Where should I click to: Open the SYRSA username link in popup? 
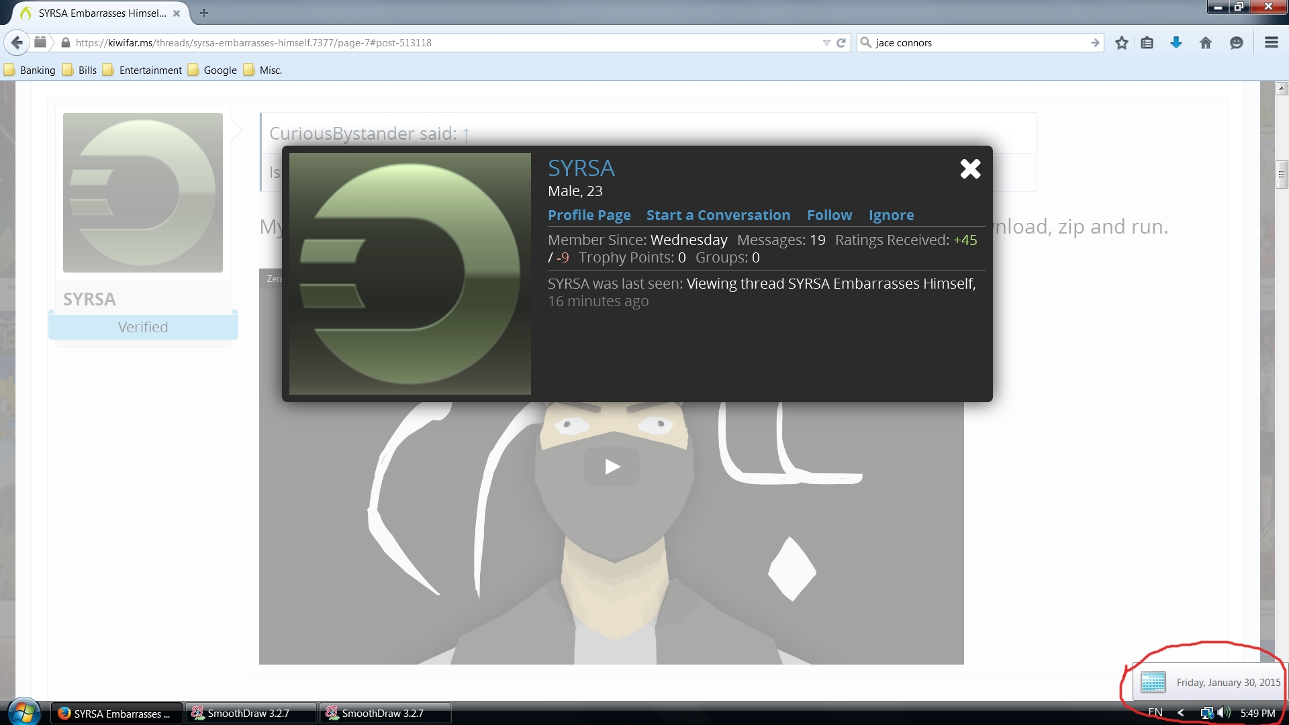(581, 168)
